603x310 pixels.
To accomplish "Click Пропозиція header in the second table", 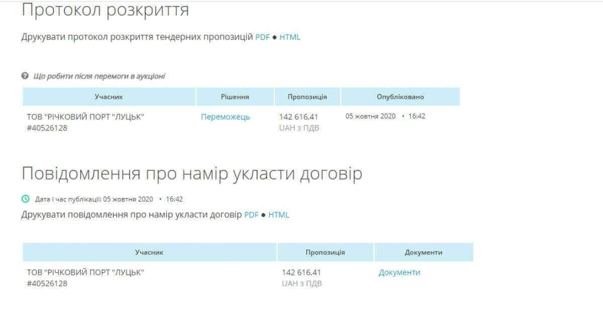I will coord(325,252).
